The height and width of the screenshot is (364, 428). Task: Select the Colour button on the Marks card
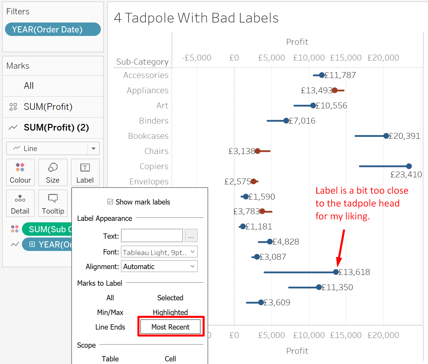(20, 172)
